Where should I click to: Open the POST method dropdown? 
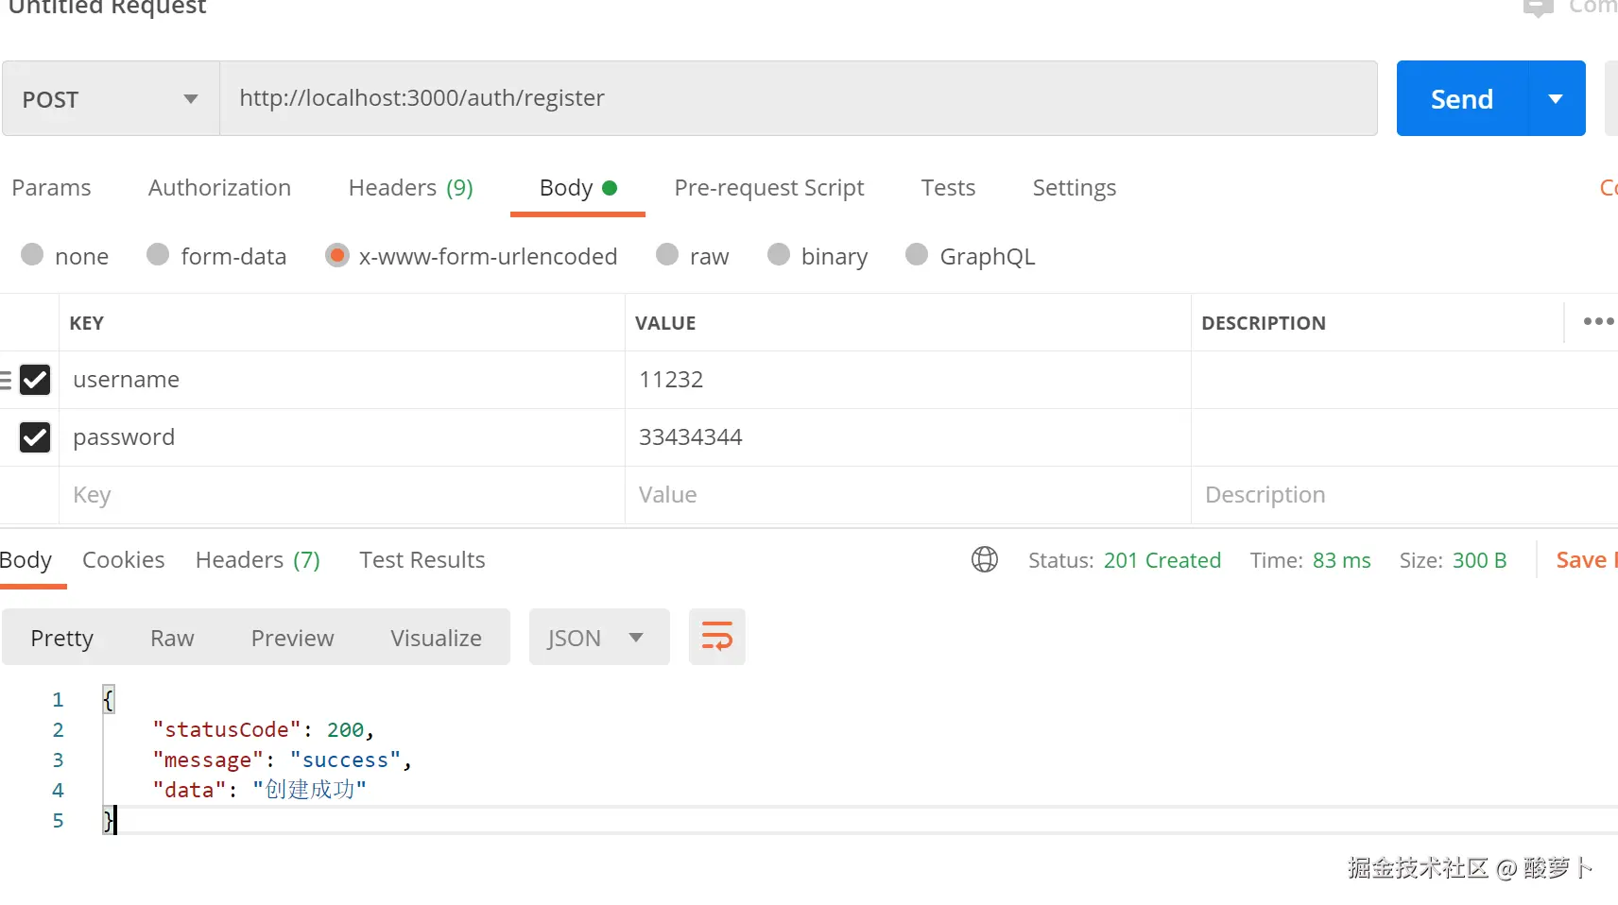[x=111, y=98]
